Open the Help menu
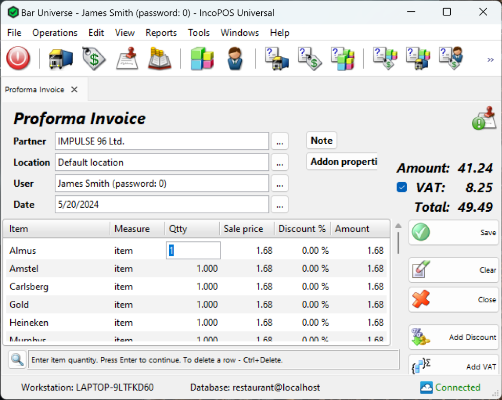The width and height of the screenshot is (502, 400). [280, 33]
